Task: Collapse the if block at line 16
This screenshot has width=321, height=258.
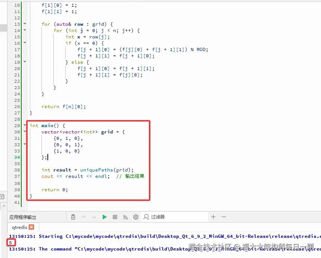Action: 25,43
